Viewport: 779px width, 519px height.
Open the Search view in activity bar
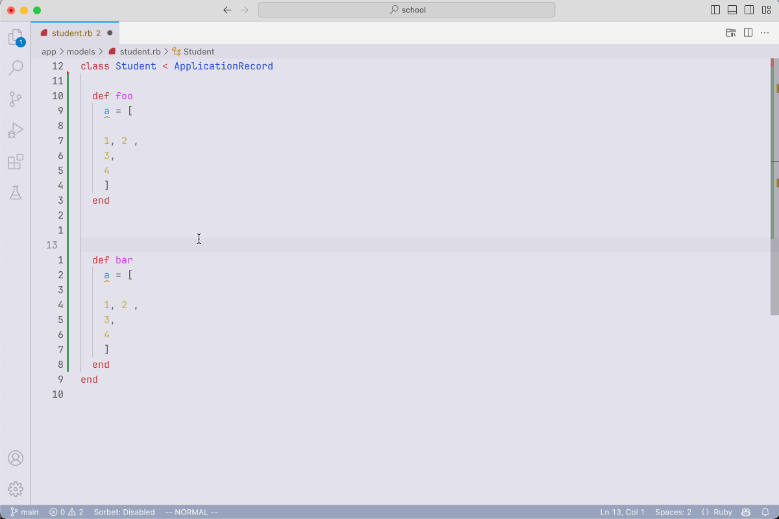tap(16, 67)
